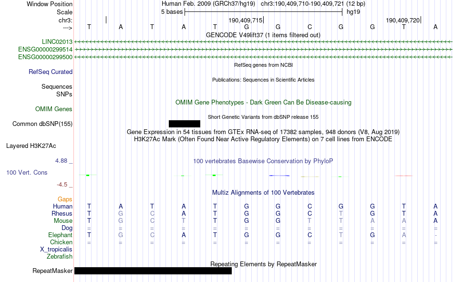
Task: Click the chr3:190,409,710-190,409,721 coordinates text
Action: coord(302,4)
